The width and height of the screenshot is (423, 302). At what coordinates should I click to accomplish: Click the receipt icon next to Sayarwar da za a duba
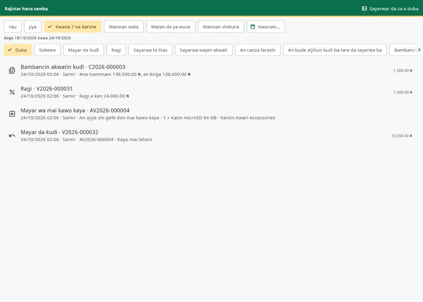tap(364, 8)
